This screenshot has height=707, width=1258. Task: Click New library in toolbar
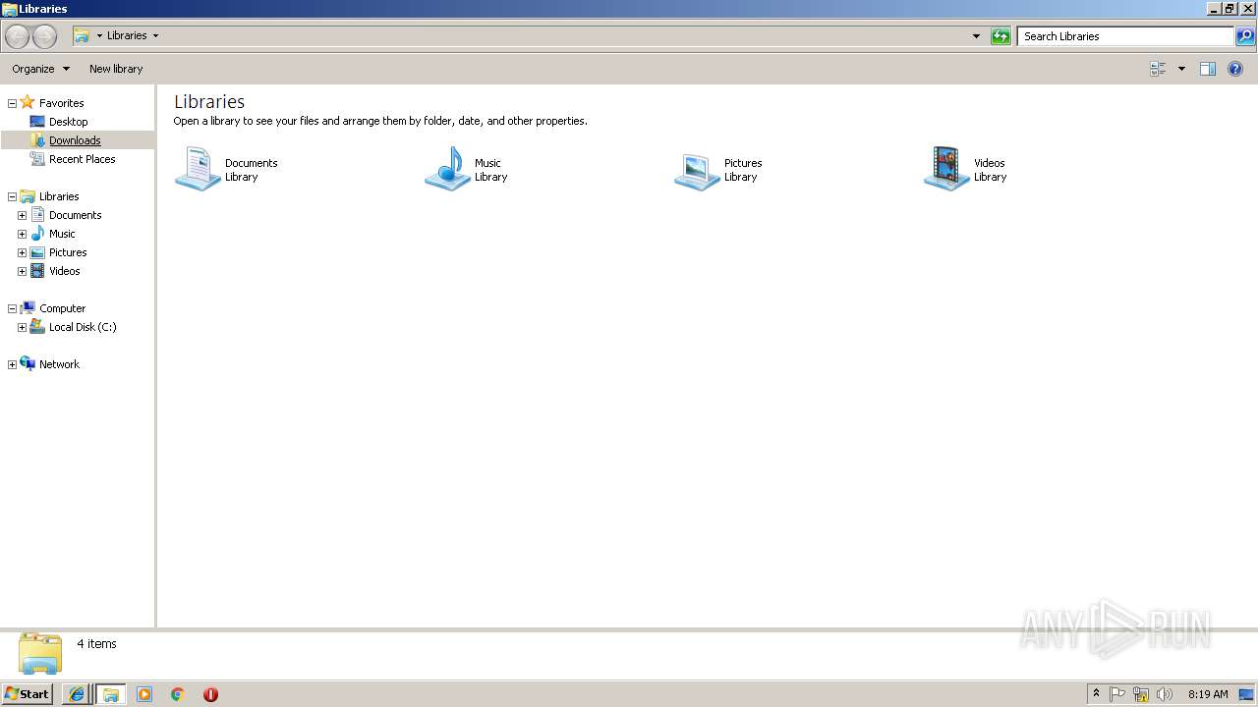click(116, 69)
